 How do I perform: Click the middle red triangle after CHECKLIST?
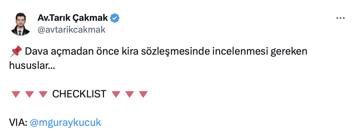click(130, 94)
